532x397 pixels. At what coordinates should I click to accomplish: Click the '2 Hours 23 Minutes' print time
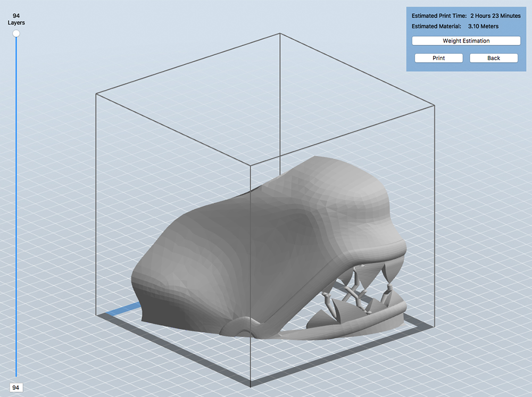pos(495,15)
